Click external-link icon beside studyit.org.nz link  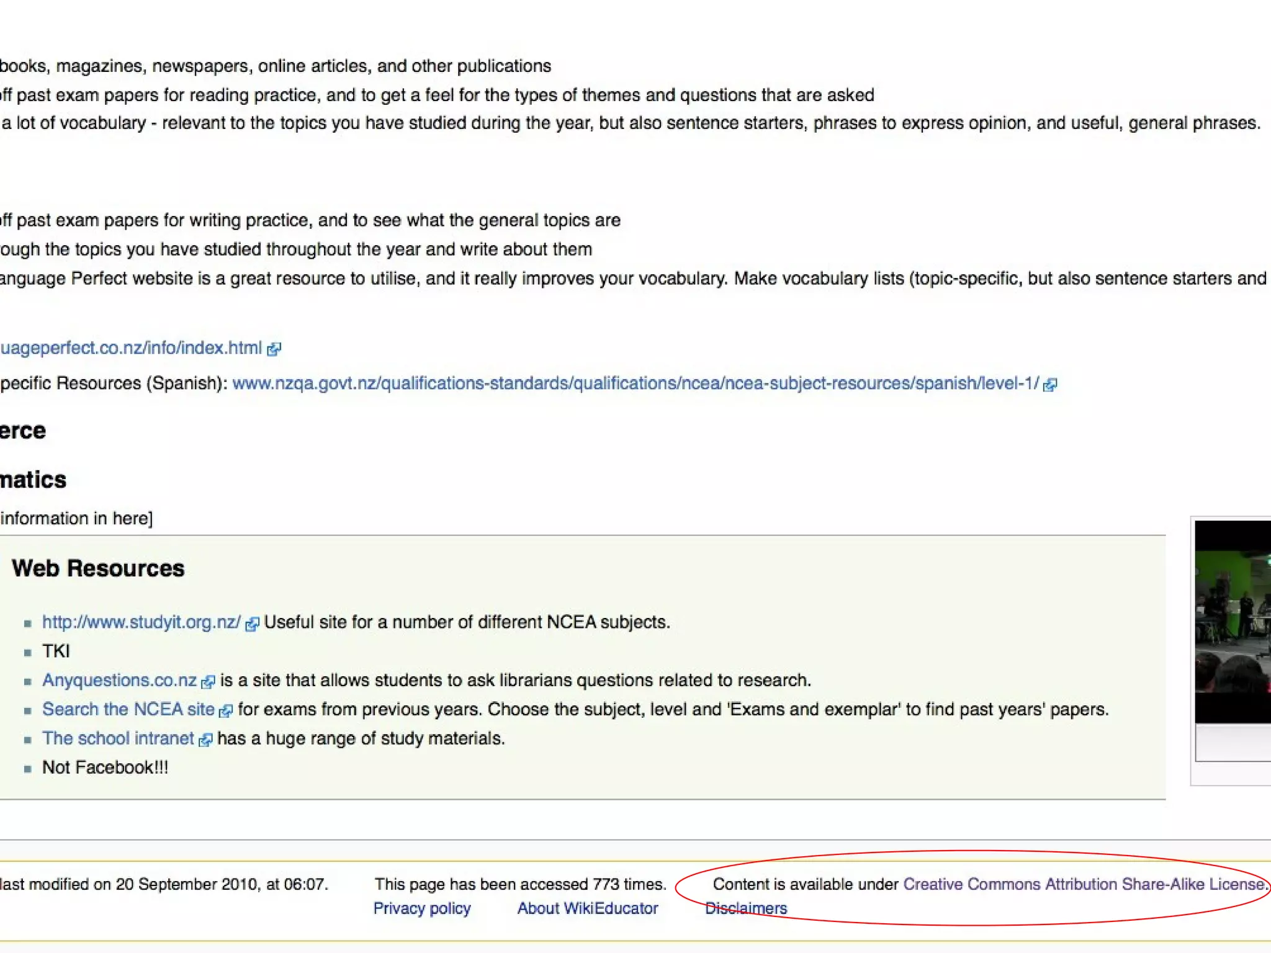[252, 624]
